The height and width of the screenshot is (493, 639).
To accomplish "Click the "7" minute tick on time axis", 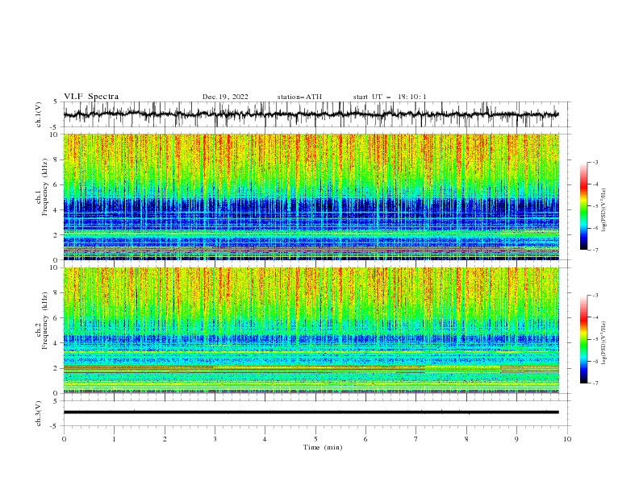I will point(416,439).
